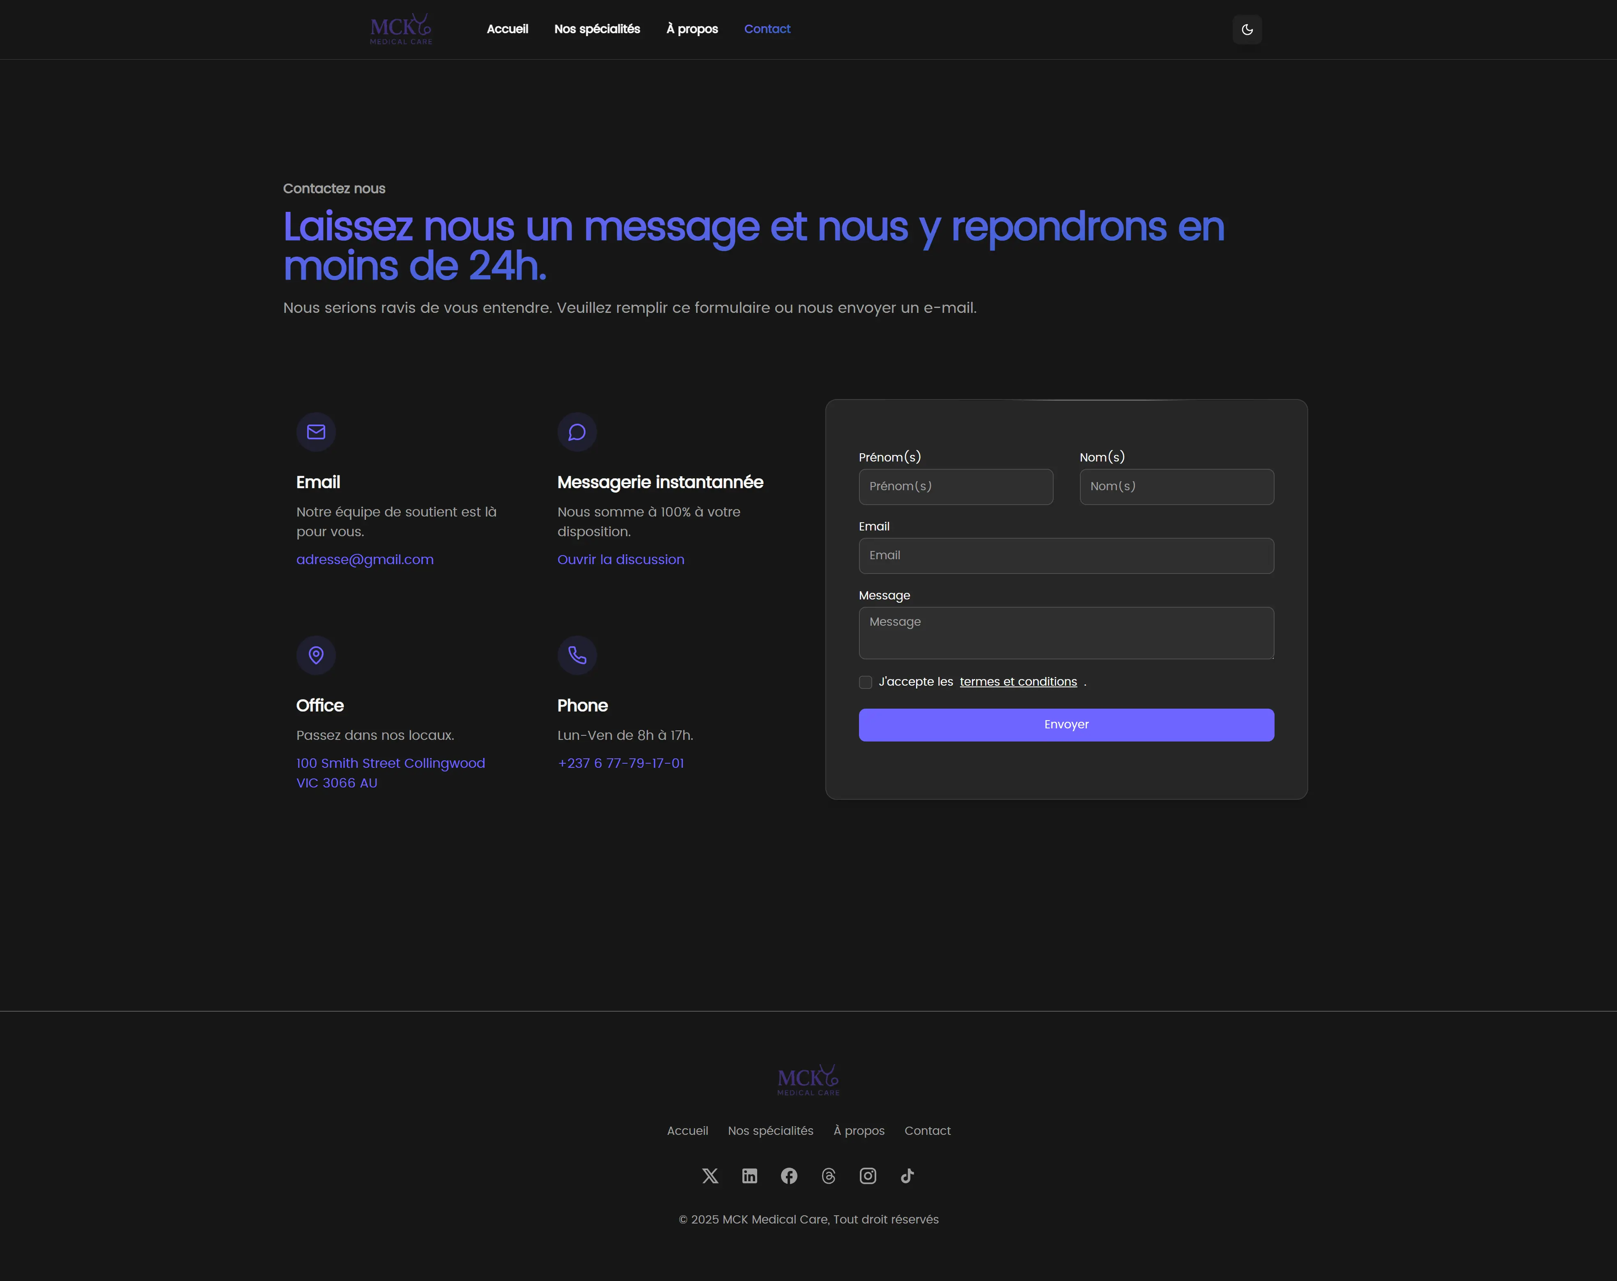Click Ouvrir la discussion link
The image size is (1617, 1281).
(620, 560)
